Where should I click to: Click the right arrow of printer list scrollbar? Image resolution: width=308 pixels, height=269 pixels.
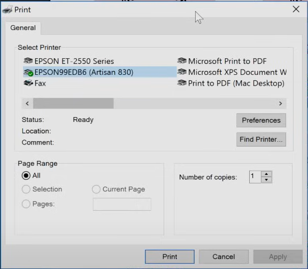281,103
